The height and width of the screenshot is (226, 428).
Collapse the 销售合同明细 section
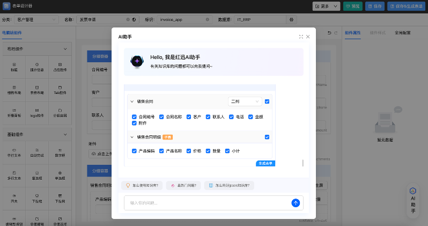(132, 137)
